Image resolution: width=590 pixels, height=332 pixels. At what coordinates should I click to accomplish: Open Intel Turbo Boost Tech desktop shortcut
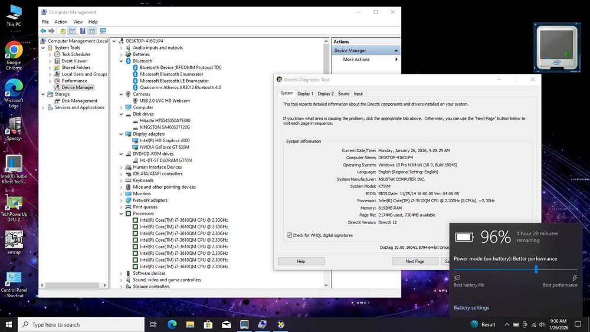(14, 169)
